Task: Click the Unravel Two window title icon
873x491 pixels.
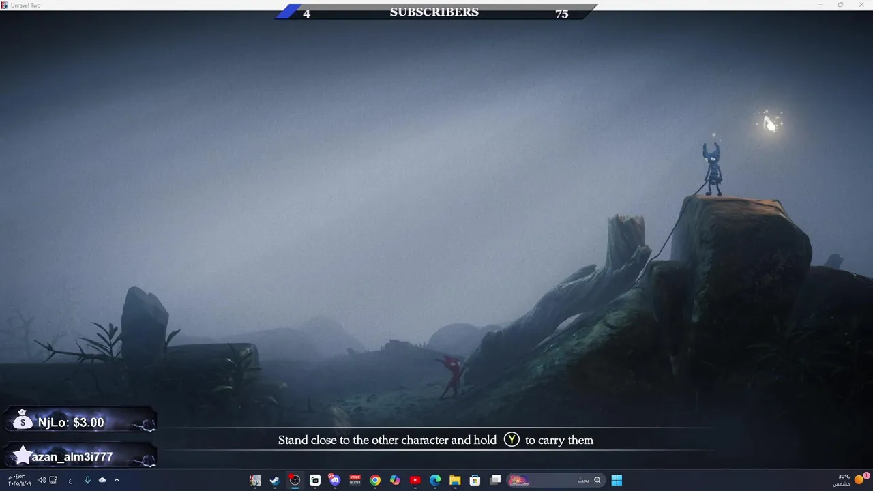Action: pyautogui.click(x=4, y=5)
